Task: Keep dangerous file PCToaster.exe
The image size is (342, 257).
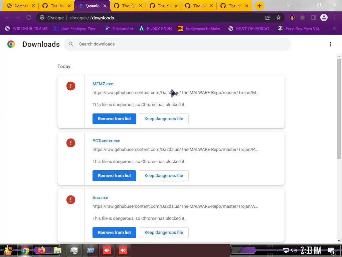Action: pyautogui.click(x=164, y=175)
